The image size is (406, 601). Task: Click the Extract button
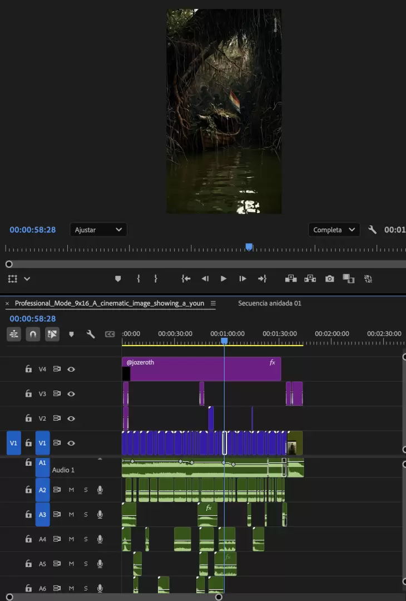tap(310, 279)
